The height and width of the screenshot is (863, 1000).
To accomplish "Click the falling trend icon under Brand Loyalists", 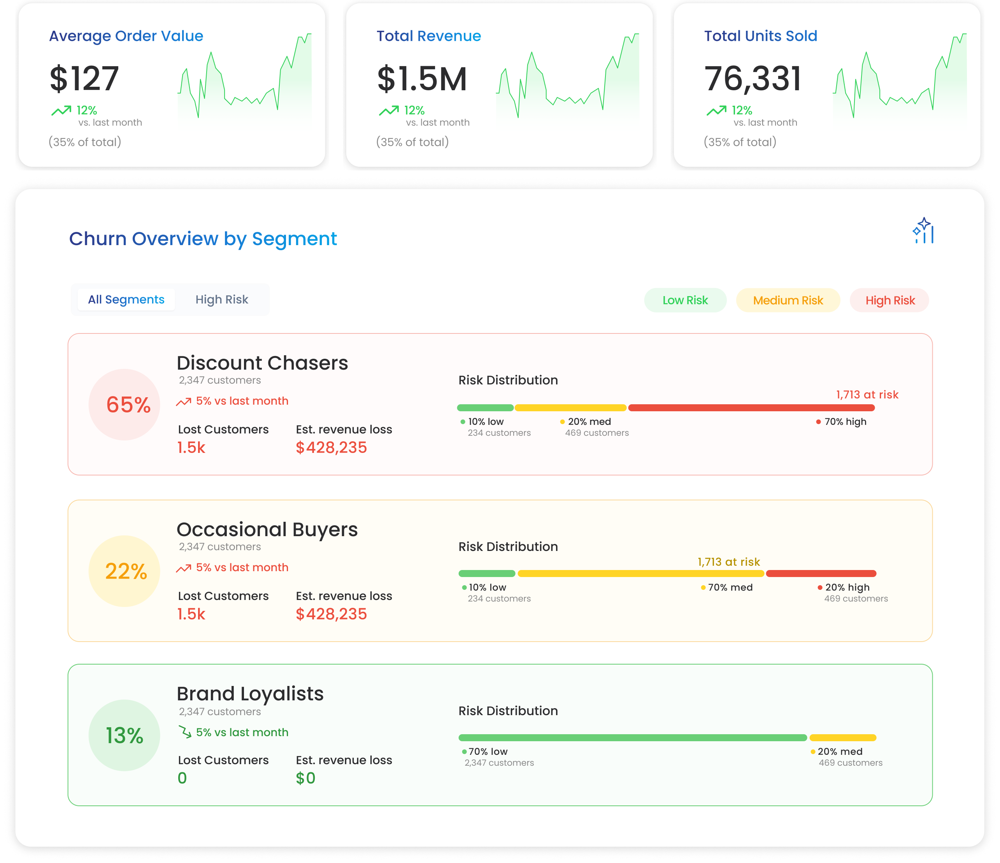I will point(185,732).
